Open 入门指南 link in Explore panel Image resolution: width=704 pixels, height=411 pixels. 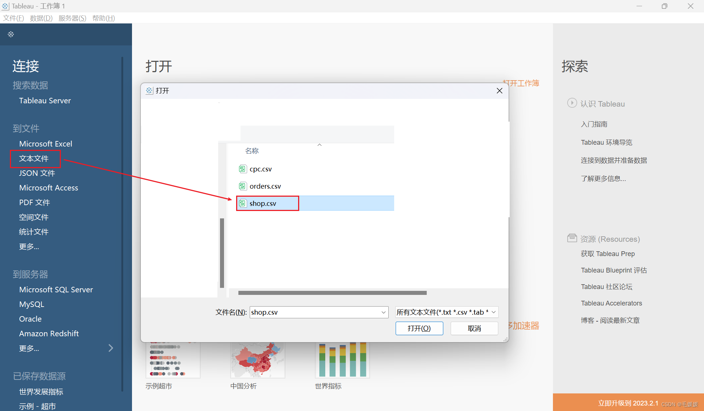594,124
